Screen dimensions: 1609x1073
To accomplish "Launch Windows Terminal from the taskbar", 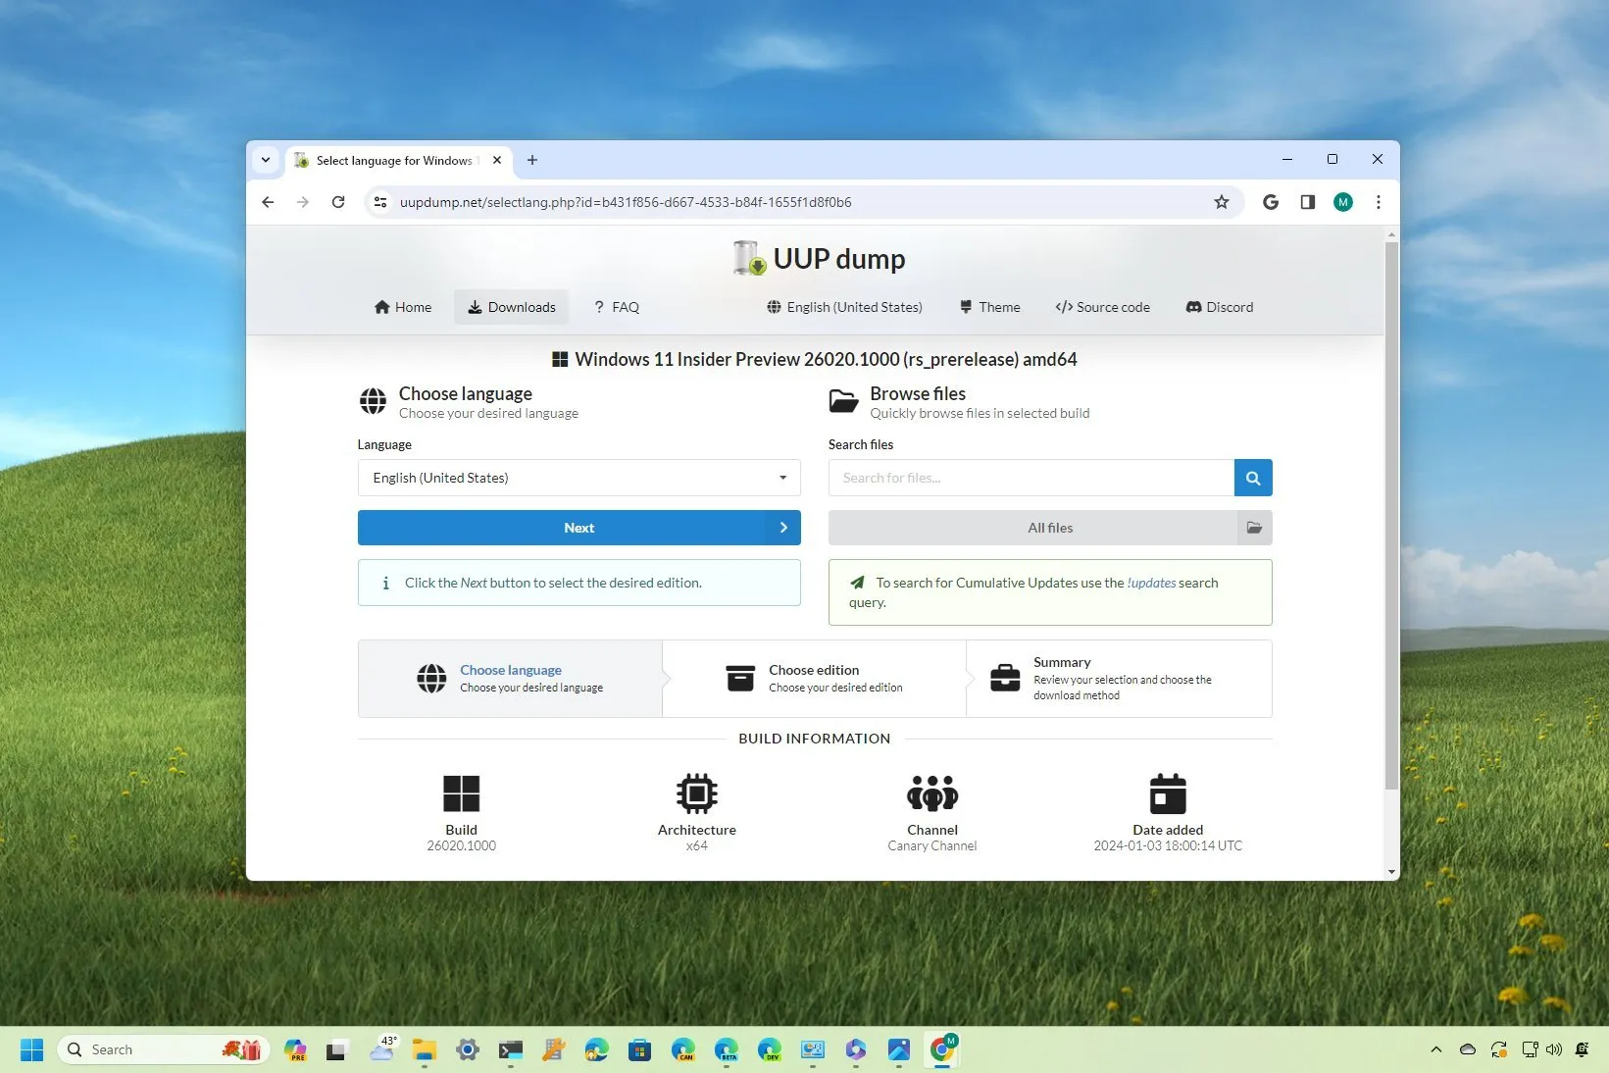I will coord(510,1049).
